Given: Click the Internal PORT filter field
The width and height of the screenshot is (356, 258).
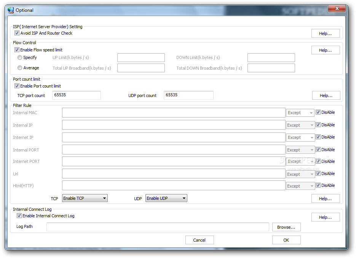Looking at the screenshot, I should [x=174, y=150].
